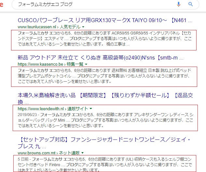Screen dimensions: 206x172
Task: Click the snippet dated 2019/06/23
Action: tap(105, 120)
